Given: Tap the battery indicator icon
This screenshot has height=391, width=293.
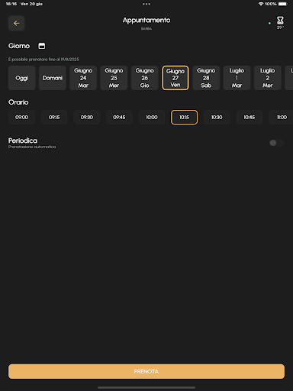Looking at the screenshot, I should (283, 4).
